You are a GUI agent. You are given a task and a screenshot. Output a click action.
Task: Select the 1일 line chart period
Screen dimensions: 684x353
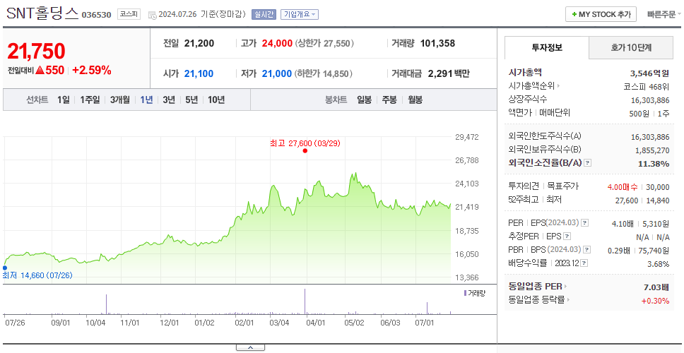point(64,100)
